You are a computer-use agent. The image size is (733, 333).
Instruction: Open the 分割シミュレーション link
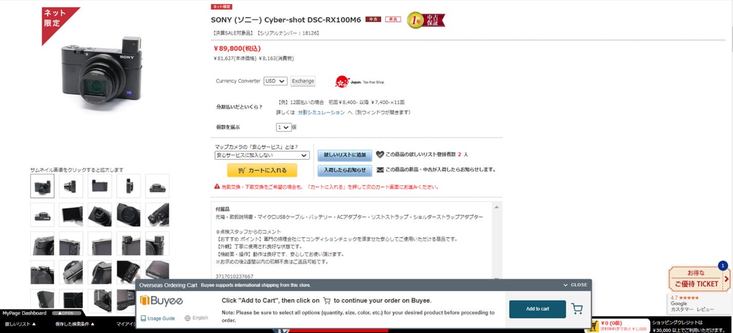tap(321, 112)
